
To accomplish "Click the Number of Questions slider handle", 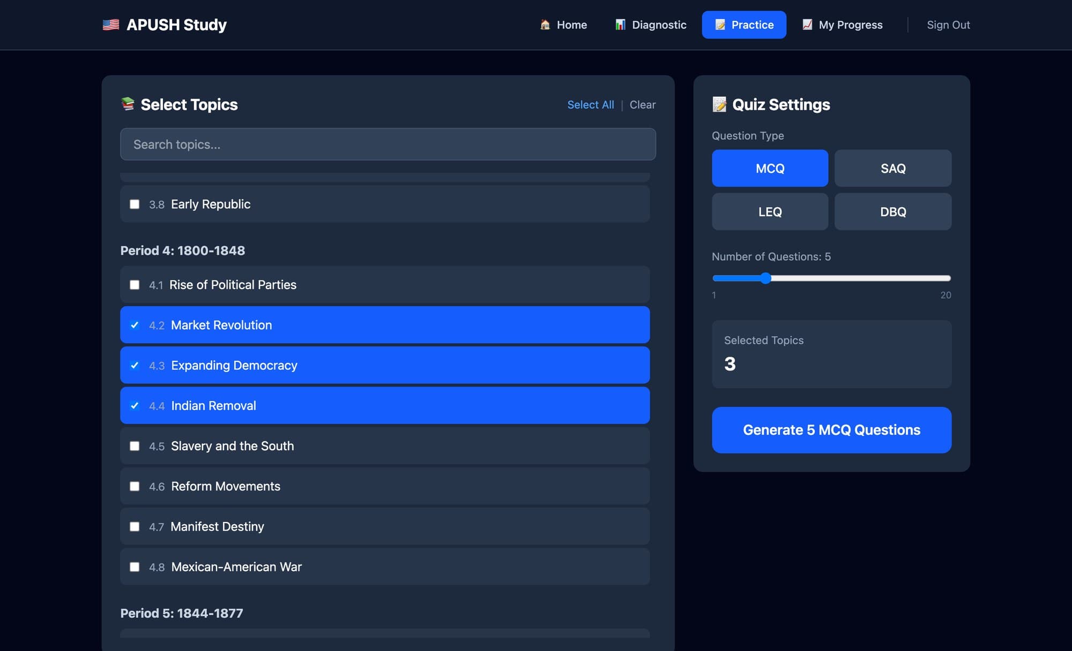I will coord(765,278).
